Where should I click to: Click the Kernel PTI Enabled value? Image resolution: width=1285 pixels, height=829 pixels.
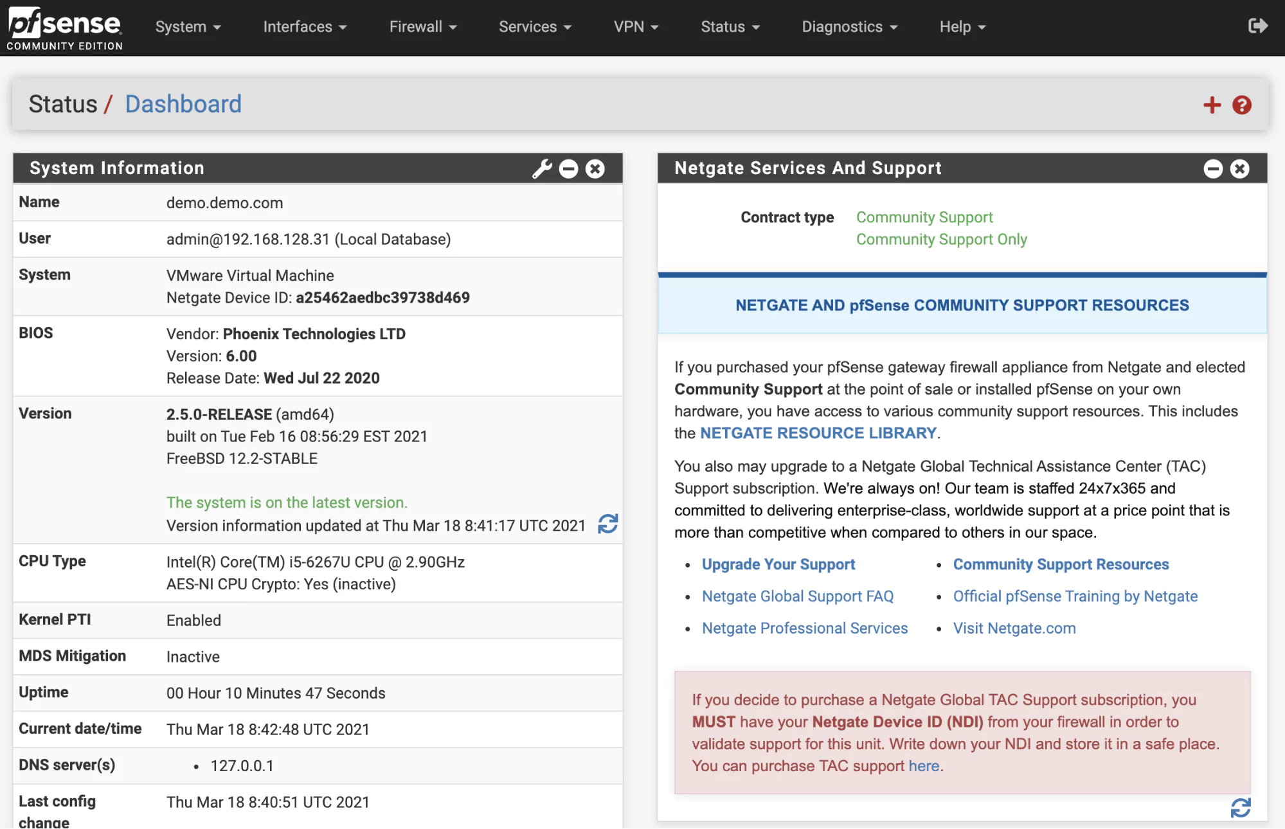(x=193, y=620)
